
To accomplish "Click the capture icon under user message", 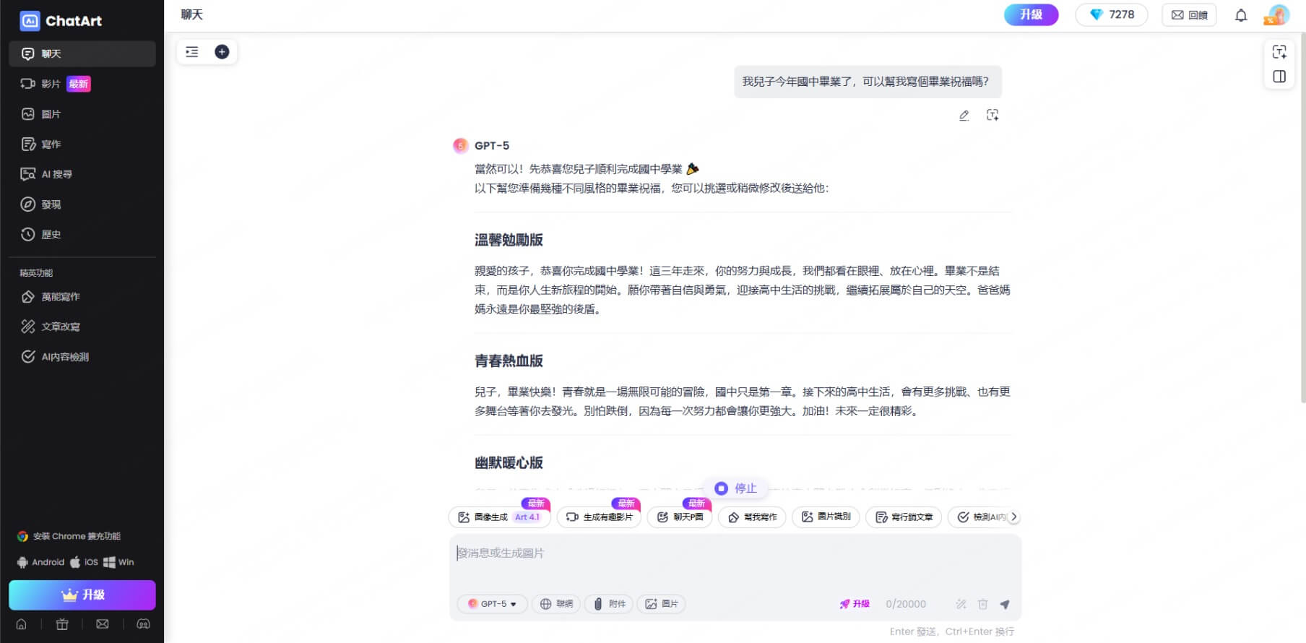I will [x=993, y=116].
